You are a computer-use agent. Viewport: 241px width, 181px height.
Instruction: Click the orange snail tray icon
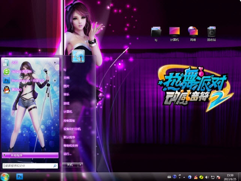195,177
